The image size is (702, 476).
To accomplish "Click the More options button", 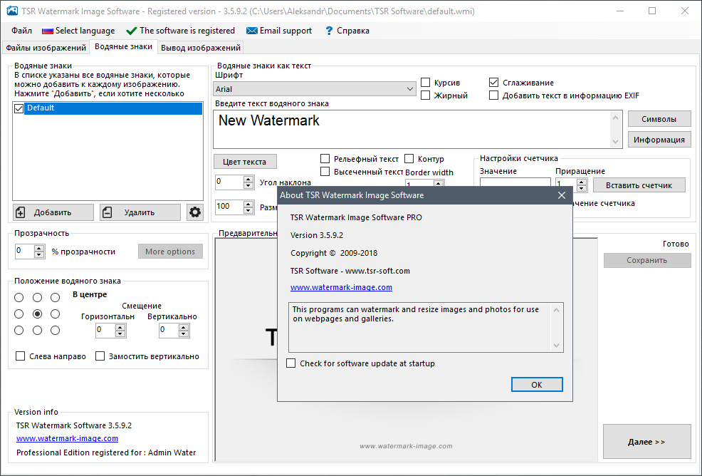I will [x=170, y=252].
